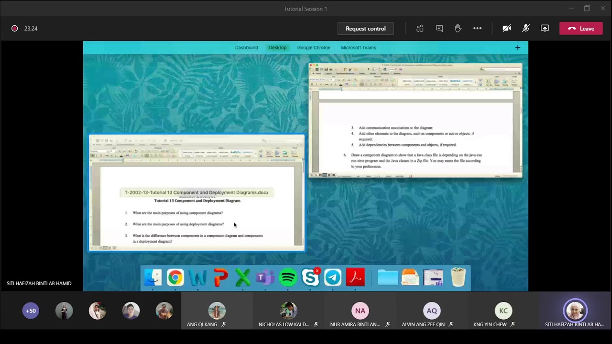Open Adobe Acrobat from the dock

[355, 278]
